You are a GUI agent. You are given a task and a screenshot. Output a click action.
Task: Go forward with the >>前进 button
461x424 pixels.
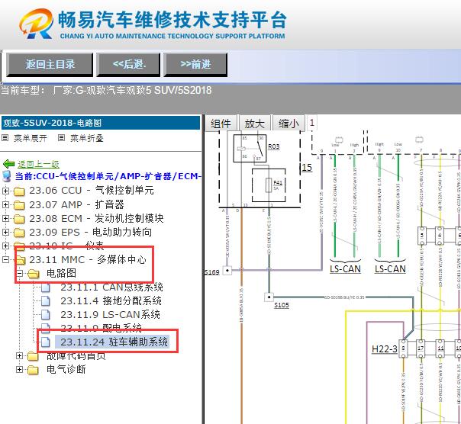click(195, 65)
